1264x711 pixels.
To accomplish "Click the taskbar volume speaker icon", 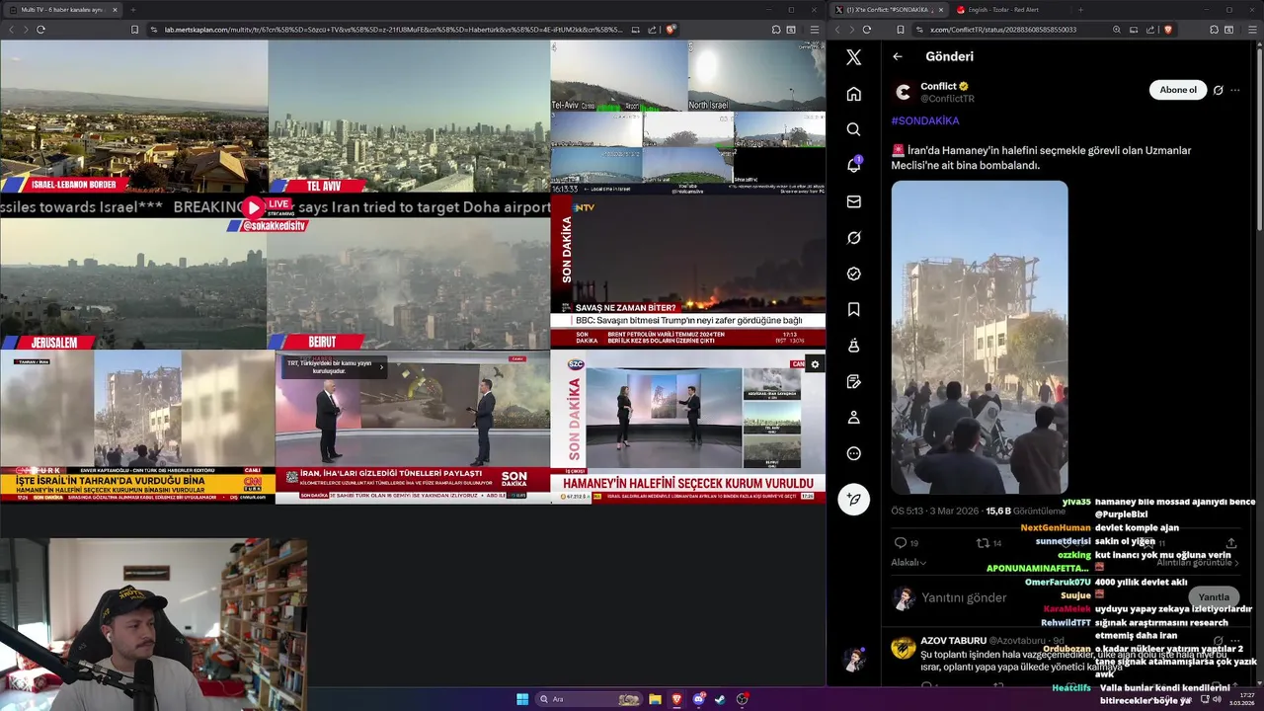I will click(x=1217, y=699).
